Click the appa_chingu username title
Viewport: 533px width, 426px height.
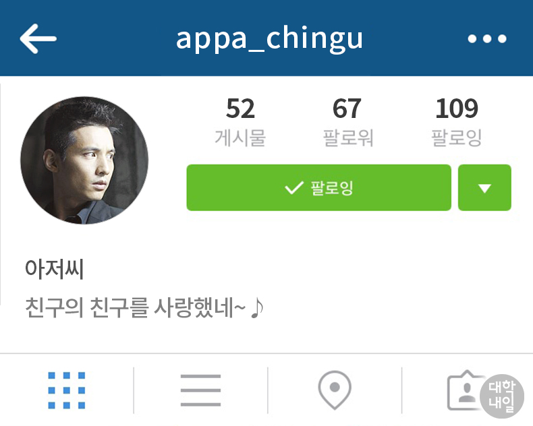click(269, 39)
